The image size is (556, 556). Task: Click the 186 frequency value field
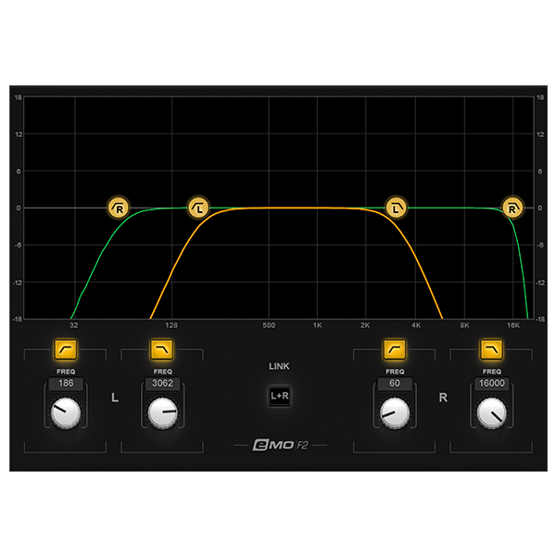[x=65, y=383]
